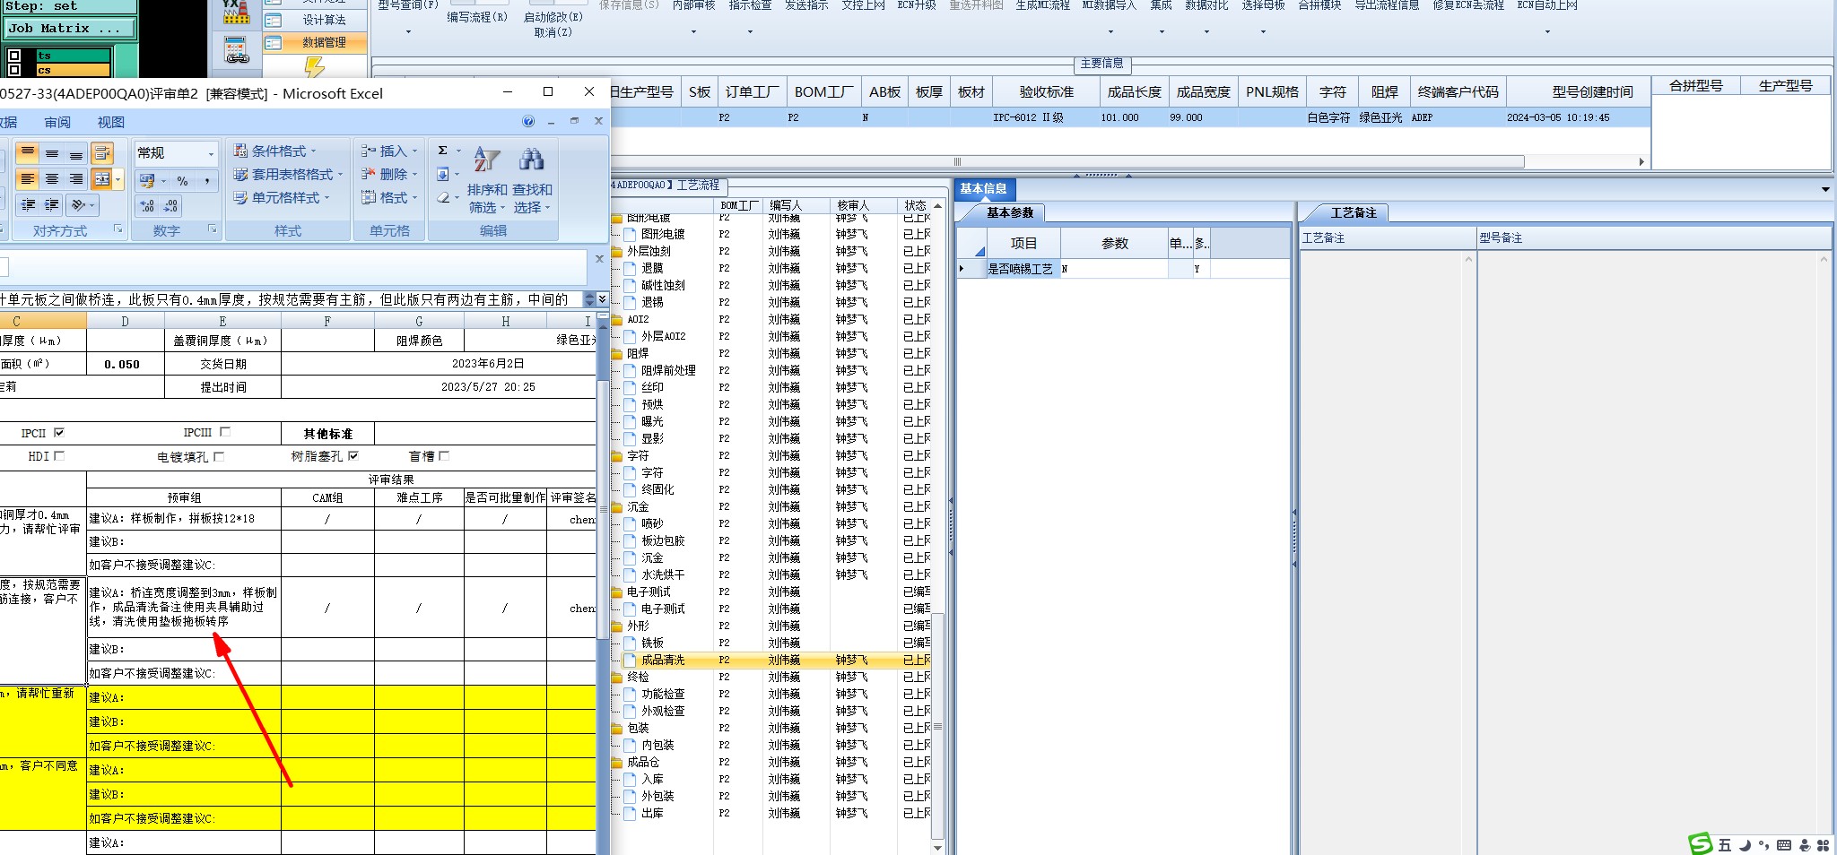The height and width of the screenshot is (855, 1837).
Task: Click the lightning bolt sidebar icon
Action: [314, 66]
